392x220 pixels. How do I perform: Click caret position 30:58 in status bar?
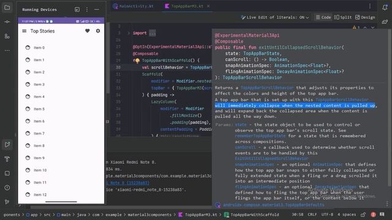(298, 215)
